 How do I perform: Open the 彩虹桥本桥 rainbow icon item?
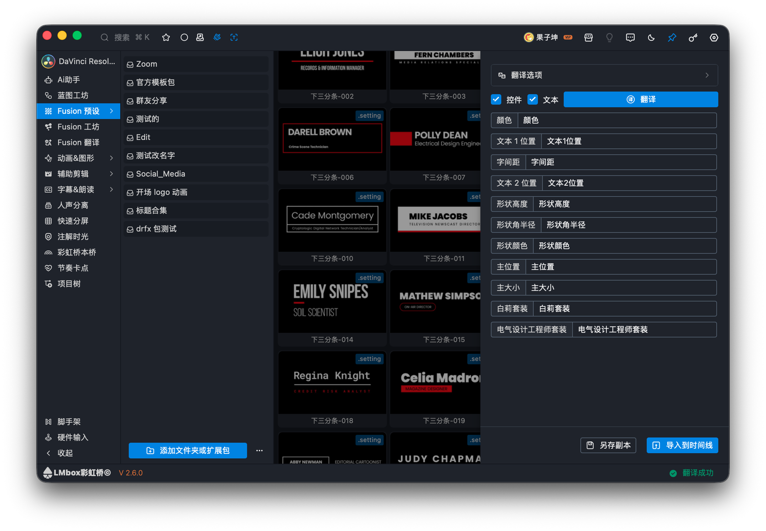point(48,252)
